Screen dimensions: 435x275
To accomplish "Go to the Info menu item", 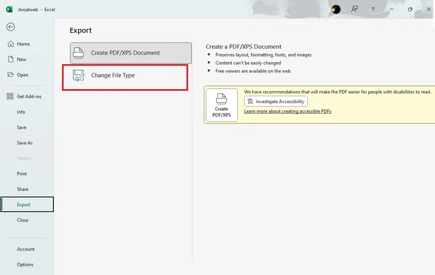I will click(21, 112).
